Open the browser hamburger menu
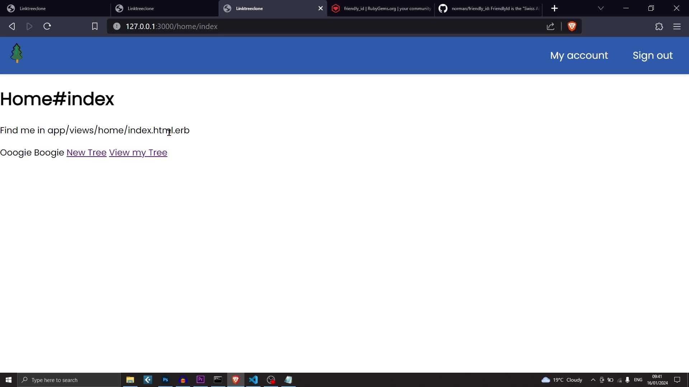The image size is (689, 387). (677, 26)
